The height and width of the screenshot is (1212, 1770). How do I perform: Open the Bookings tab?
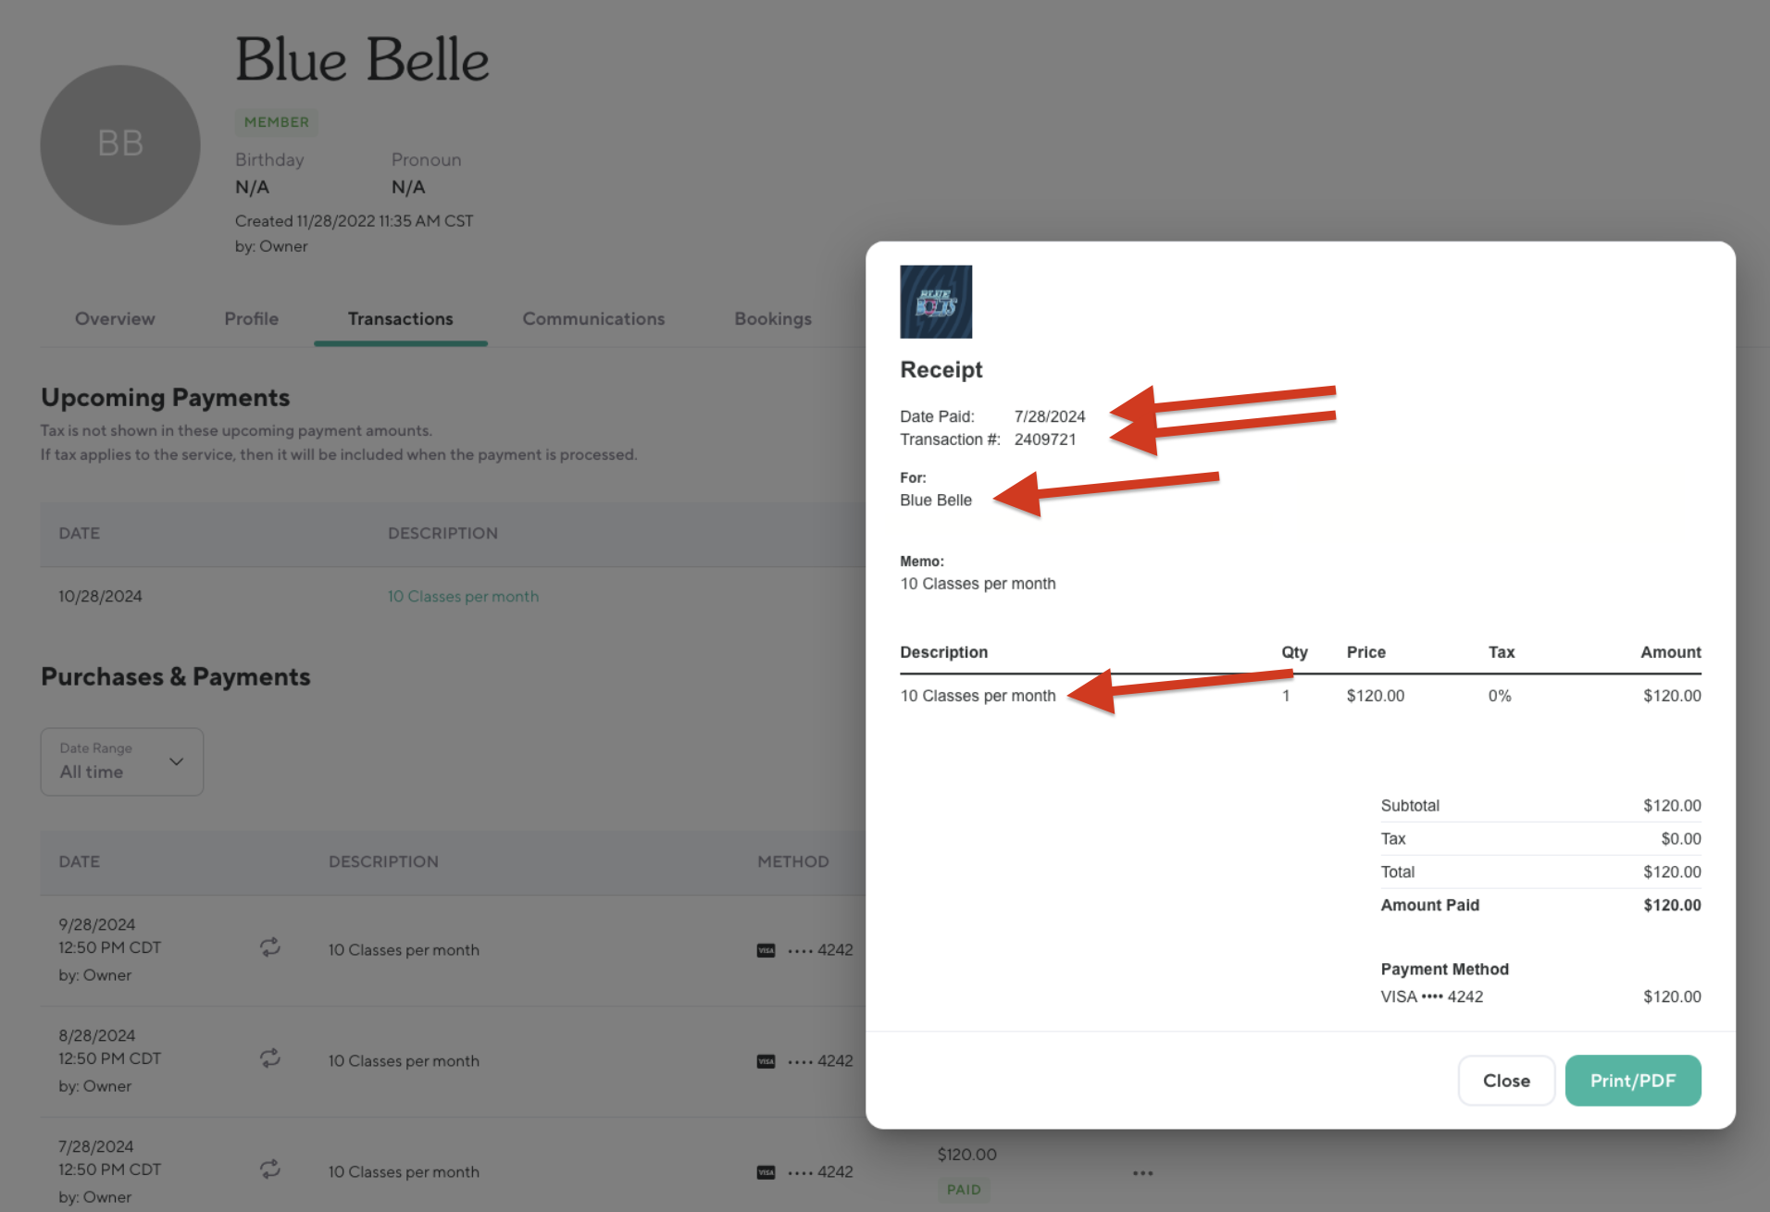pos(773,318)
